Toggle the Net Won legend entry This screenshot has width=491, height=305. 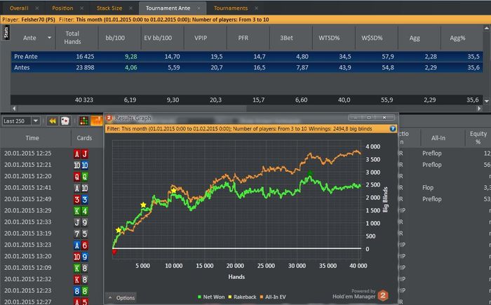[x=211, y=297]
